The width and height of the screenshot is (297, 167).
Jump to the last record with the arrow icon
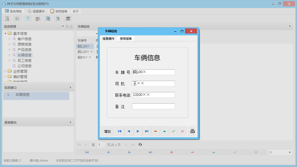pyautogui.click(x=147, y=131)
